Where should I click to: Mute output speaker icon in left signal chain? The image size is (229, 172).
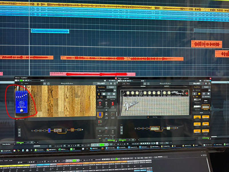[x=82, y=130]
